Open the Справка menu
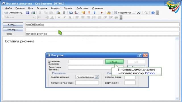This screenshot has height=102, width=182. (x=97, y=8)
